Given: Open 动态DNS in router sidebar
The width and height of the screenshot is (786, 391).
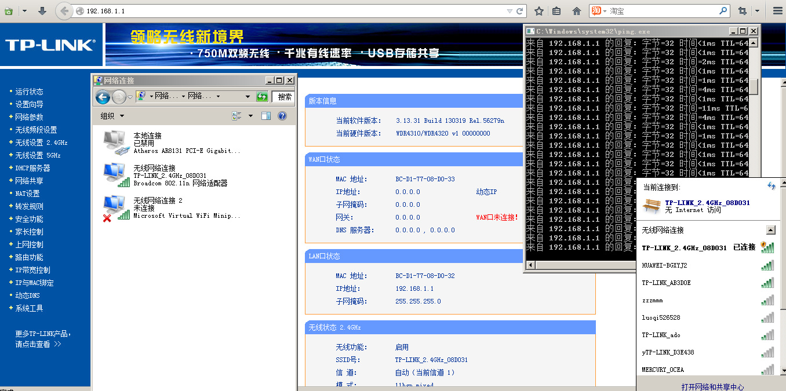Looking at the screenshot, I should (x=27, y=295).
